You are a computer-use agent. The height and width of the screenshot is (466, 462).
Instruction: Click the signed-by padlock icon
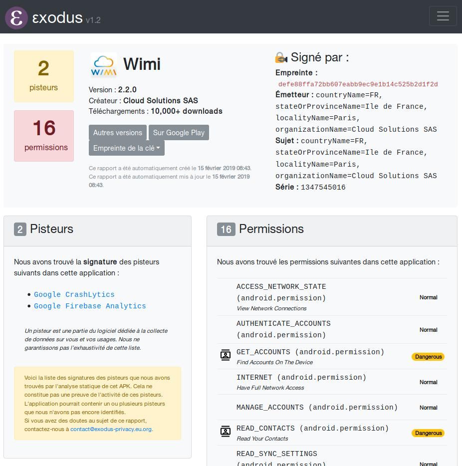pos(281,58)
